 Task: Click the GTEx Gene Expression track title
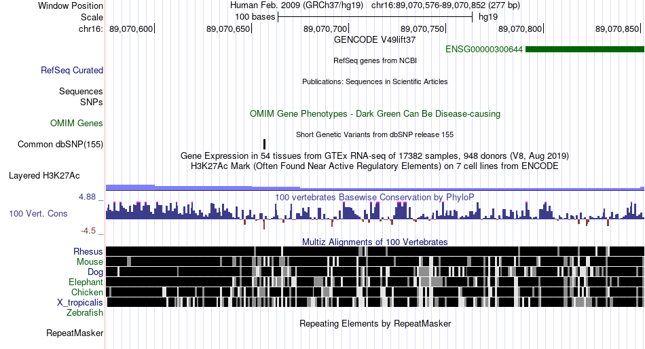point(375,156)
